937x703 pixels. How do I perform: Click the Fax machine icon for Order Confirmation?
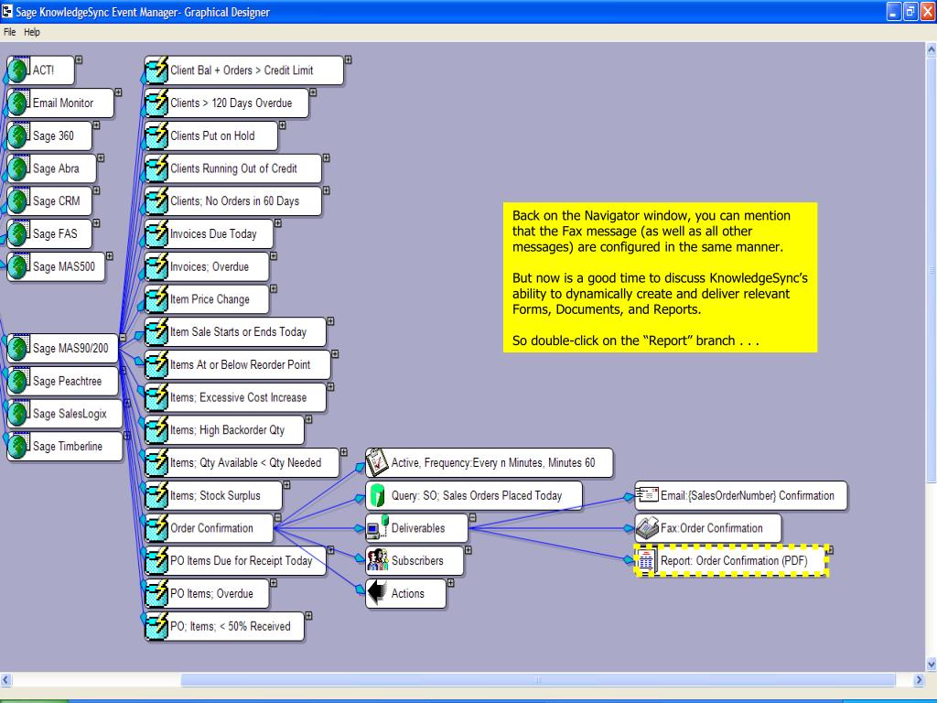(x=647, y=528)
